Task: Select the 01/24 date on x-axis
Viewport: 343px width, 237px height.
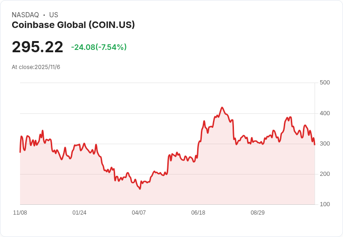Action: pos(79,213)
